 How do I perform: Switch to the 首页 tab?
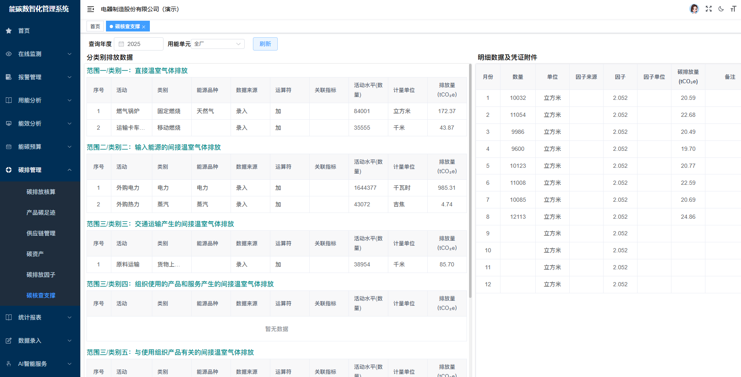tap(95, 26)
